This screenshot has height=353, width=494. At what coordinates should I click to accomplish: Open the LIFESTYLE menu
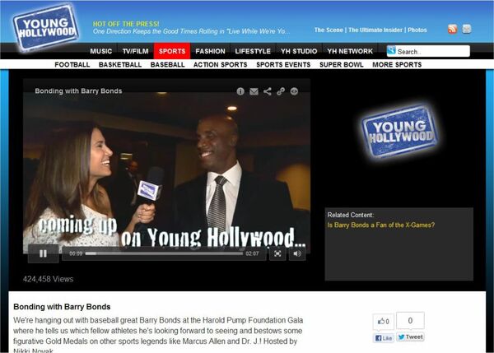tap(253, 51)
